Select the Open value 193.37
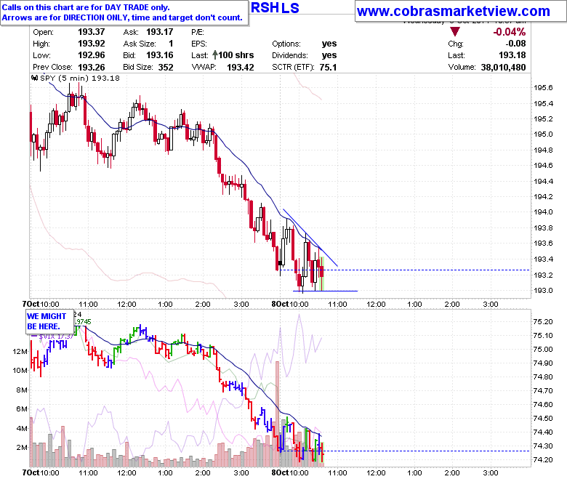567x479 pixels. [92, 32]
